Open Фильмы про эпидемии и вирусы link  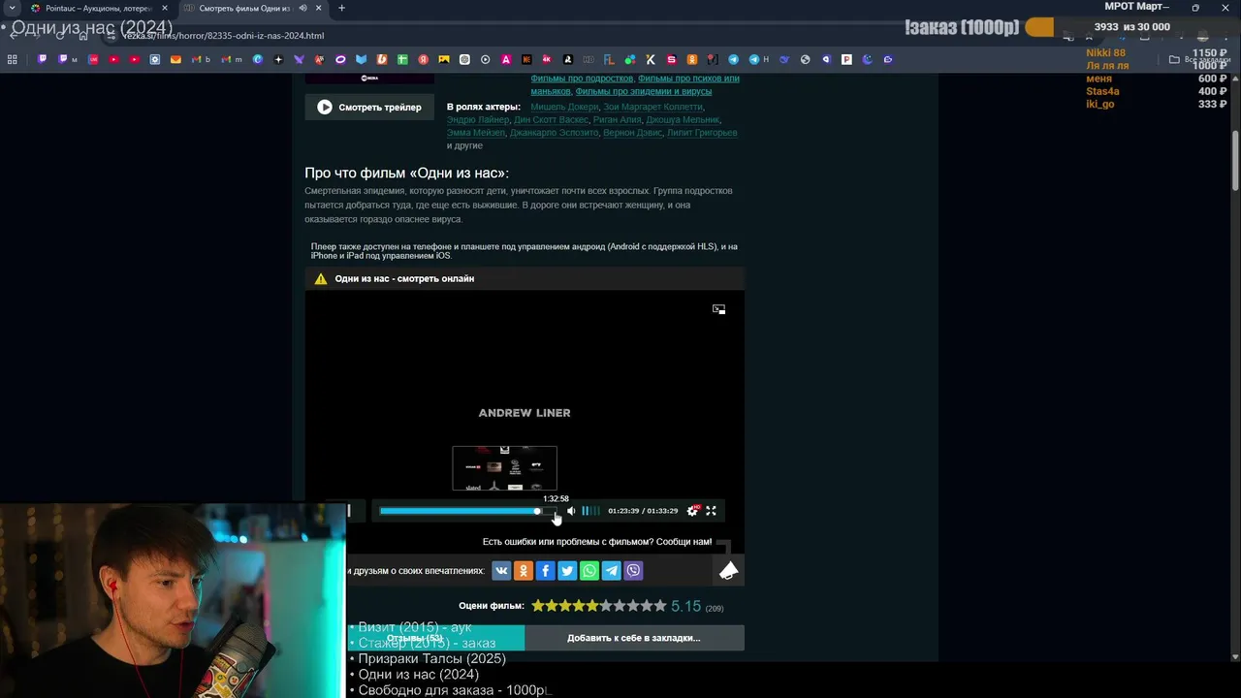tap(644, 91)
